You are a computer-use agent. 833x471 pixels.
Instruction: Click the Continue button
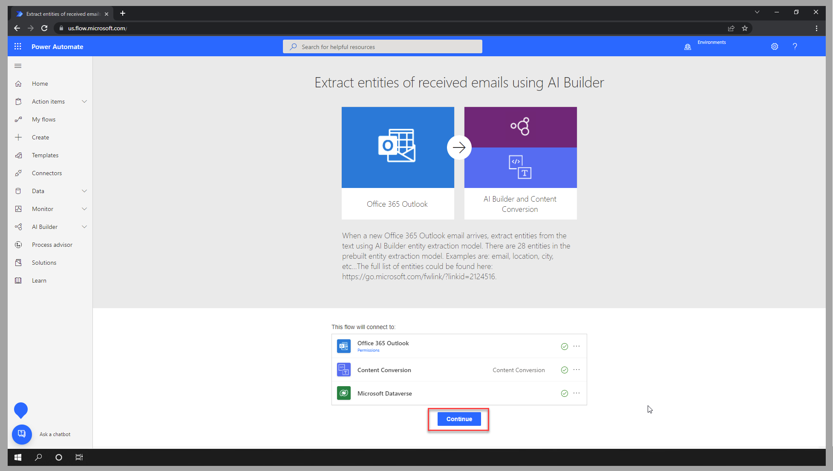click(x=458, y=419)
